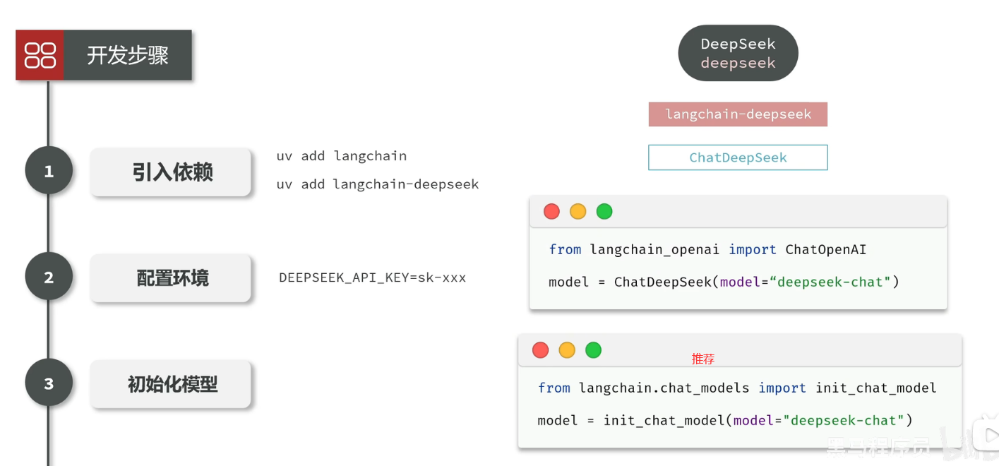
Task: Click the numbered circle 3 on the timeline
Action: pyautogui.click(x=49, y=383)
